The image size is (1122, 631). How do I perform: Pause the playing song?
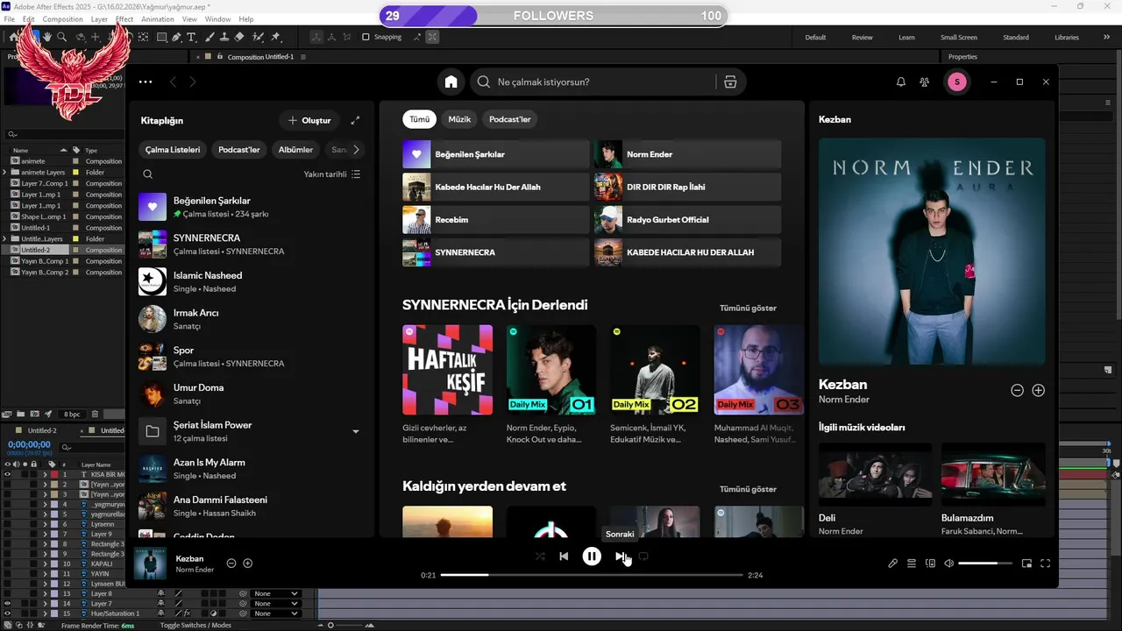tap(592, 557)
